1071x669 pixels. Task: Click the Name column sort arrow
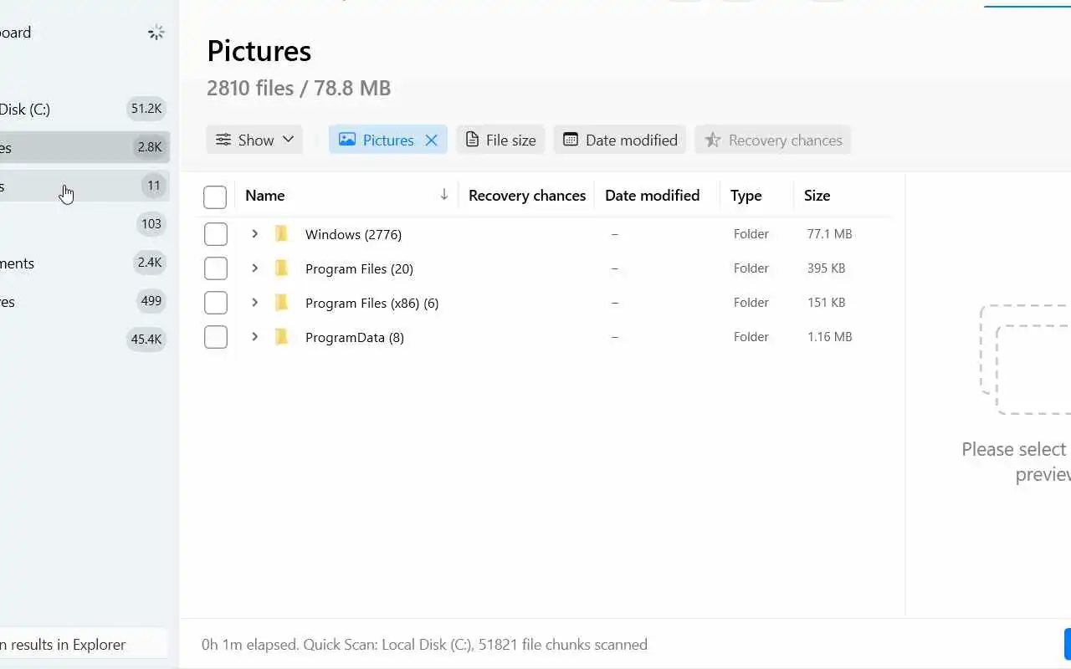pyautogui.click(x=444, y=195)
